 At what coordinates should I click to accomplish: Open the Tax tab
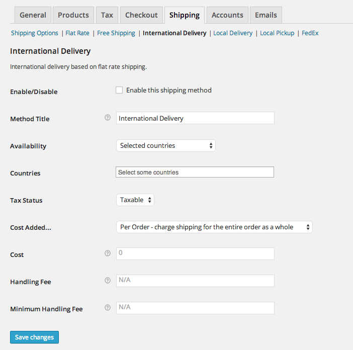click(107, 15)
